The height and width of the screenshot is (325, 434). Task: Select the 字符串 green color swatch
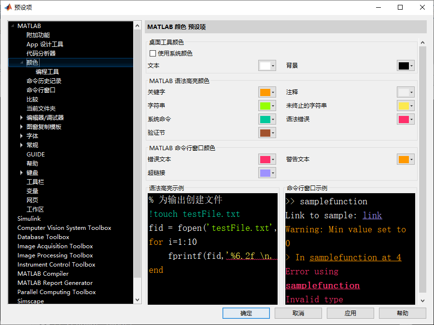[266, 105]
